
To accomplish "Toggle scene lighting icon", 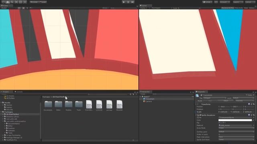I will click(23, 8).
